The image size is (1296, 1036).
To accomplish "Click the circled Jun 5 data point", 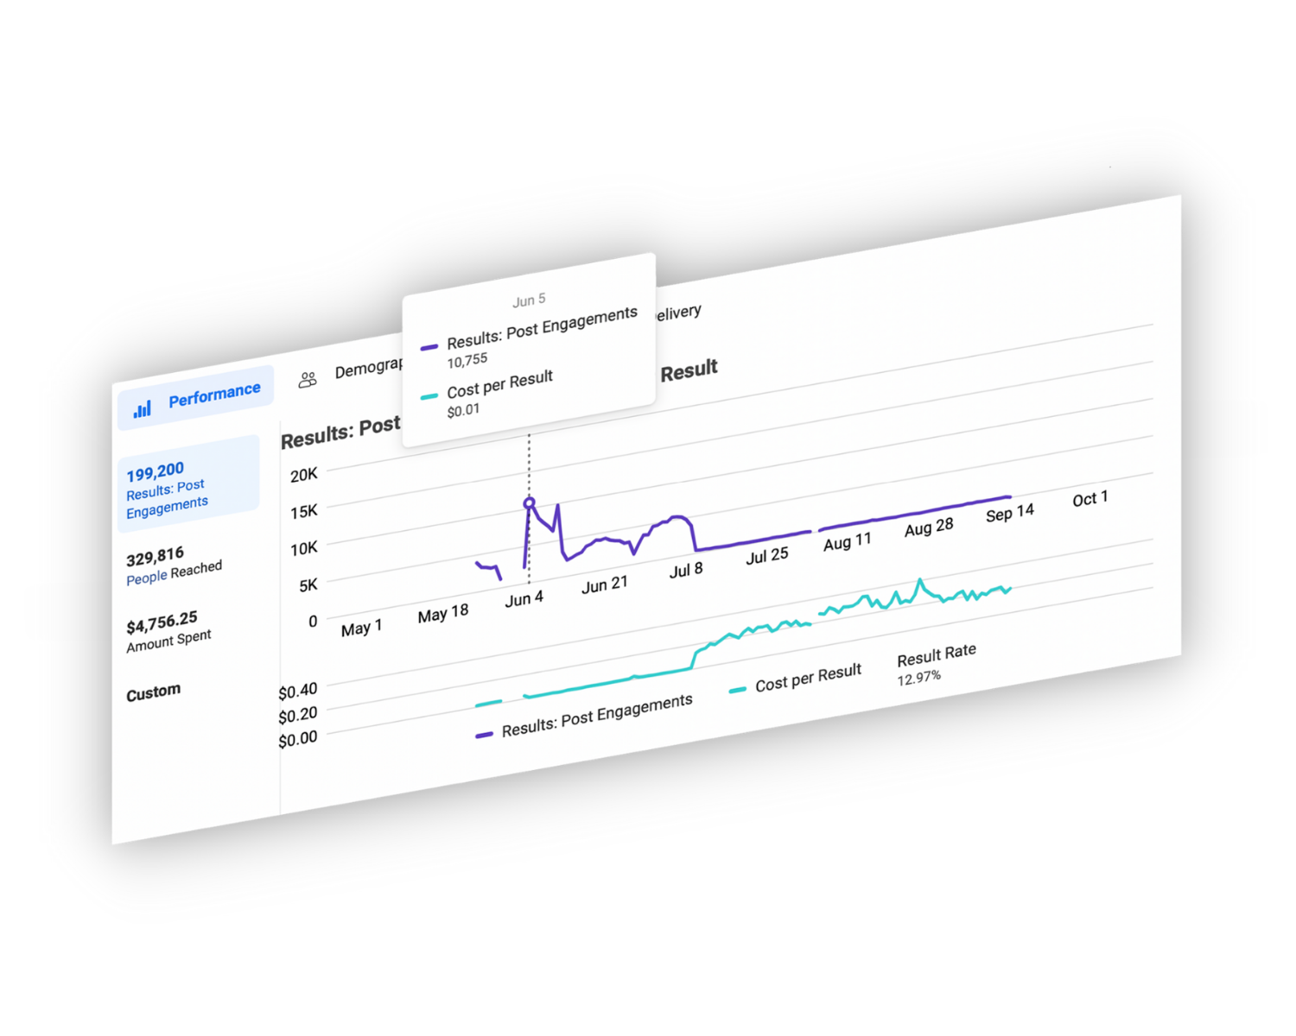I will (x=529, y=502).
